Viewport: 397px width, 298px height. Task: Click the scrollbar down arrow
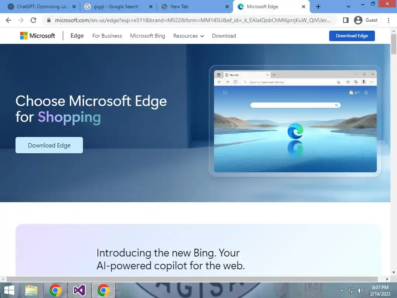(394, 273)
